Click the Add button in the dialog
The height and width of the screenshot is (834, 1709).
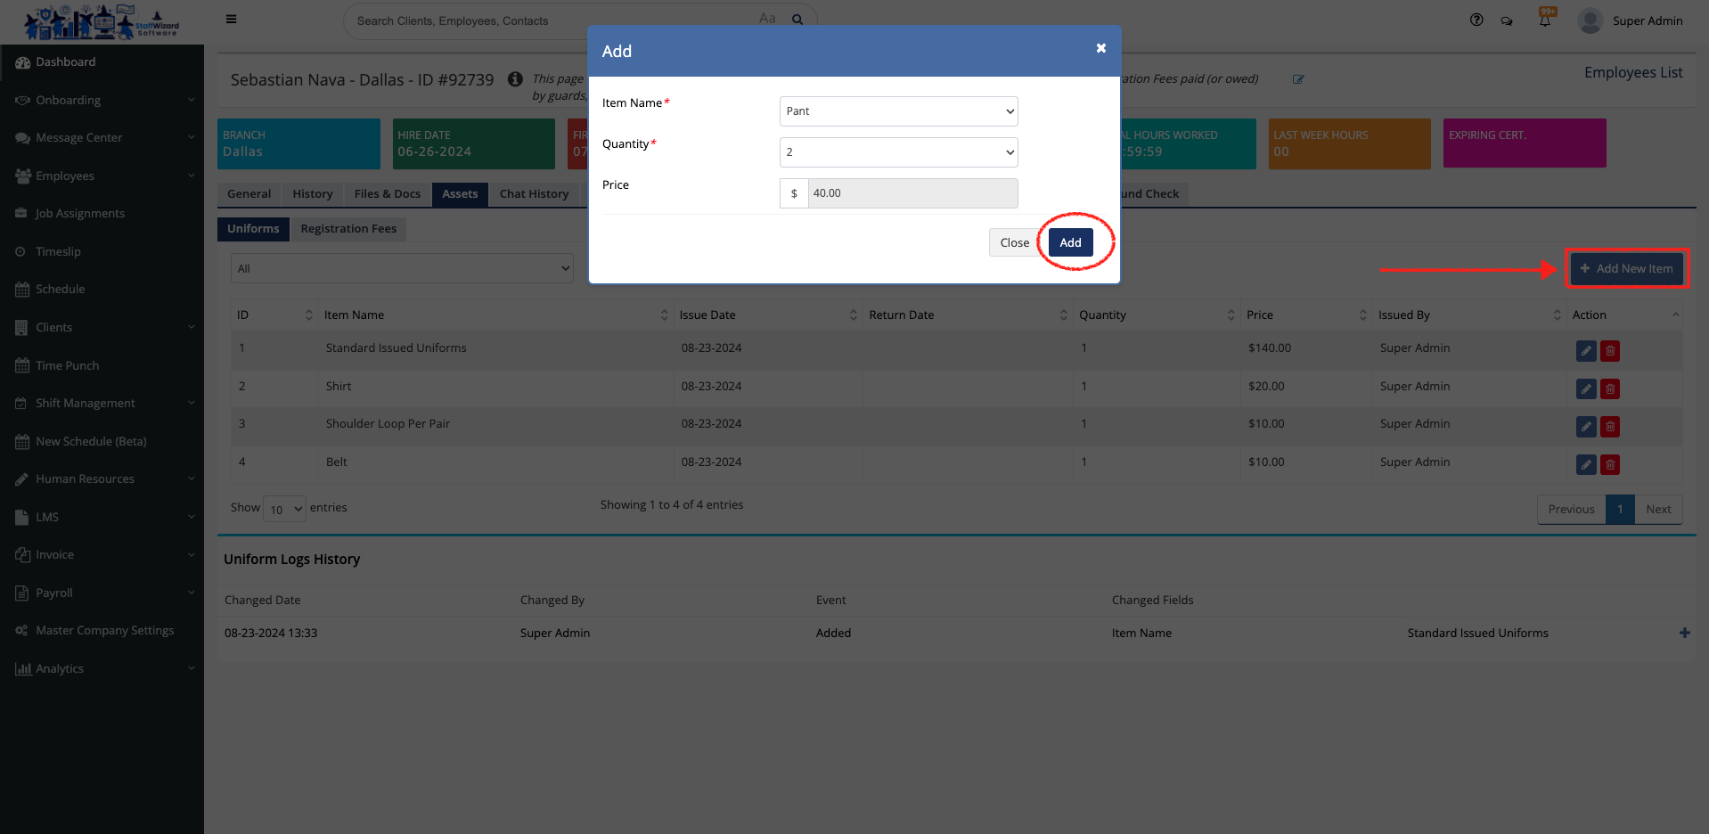tap(1070, 242)
